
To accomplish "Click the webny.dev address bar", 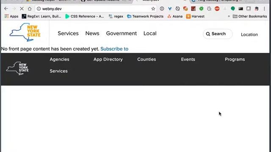I will point(96,8).
